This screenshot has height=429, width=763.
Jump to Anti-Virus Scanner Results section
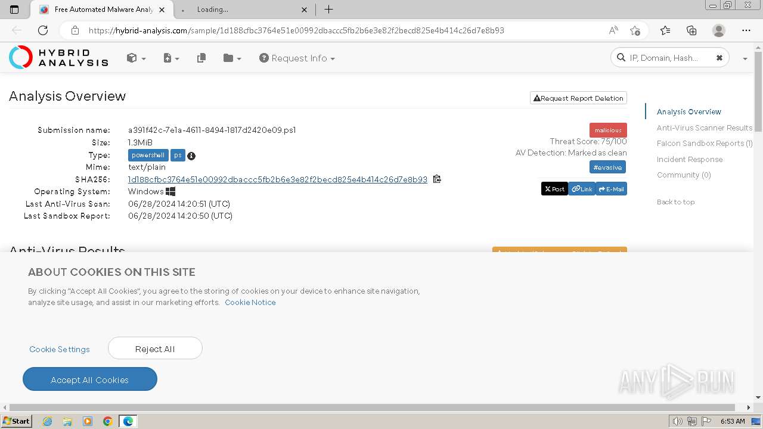point(705,128)
